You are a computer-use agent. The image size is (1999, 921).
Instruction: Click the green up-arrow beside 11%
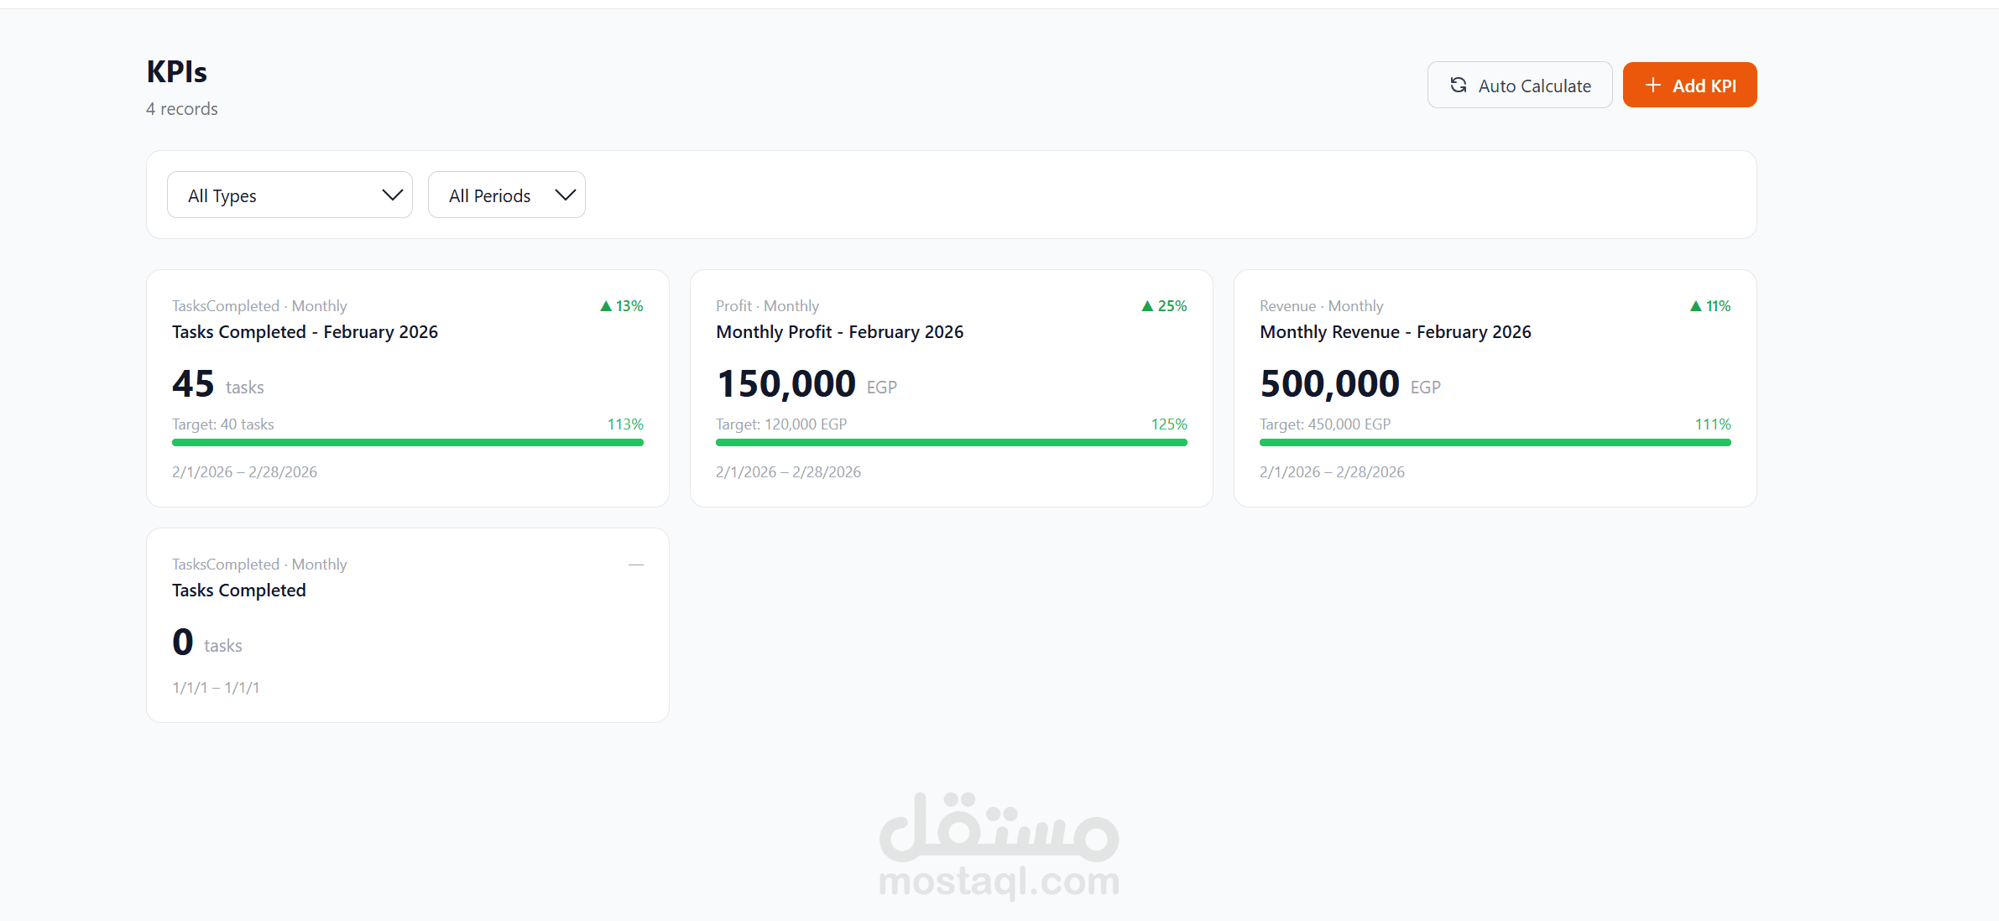[1695, 306]
